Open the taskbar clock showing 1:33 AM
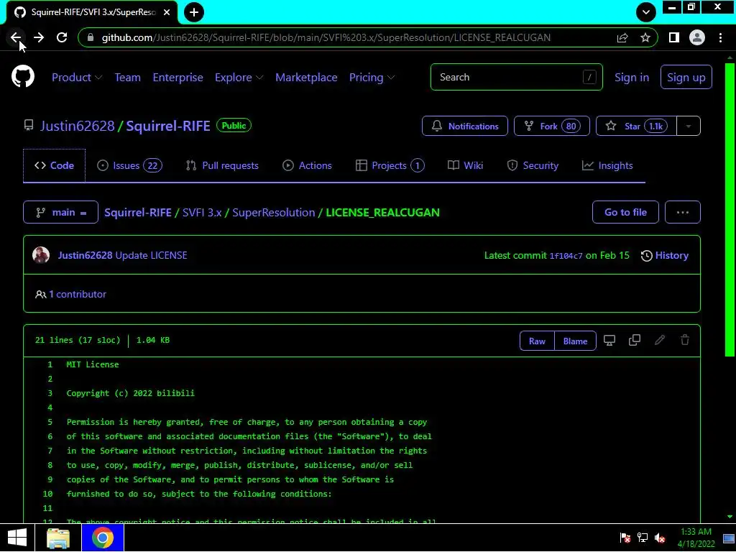This screenshot has height=552, width=736. tap(696, 538)
